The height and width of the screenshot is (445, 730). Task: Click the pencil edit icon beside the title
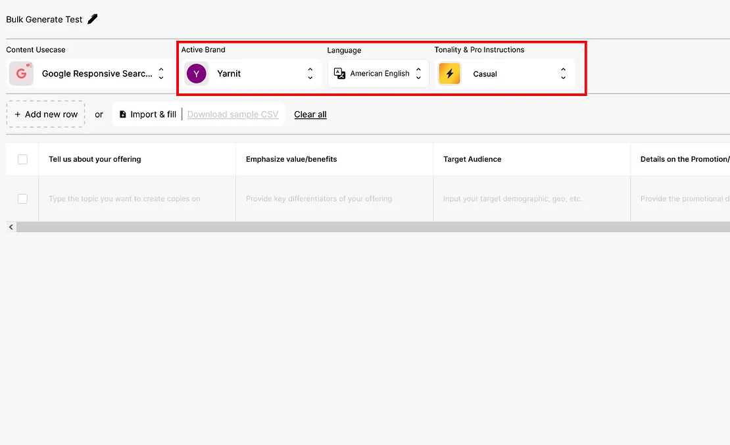tap(93, 19)
